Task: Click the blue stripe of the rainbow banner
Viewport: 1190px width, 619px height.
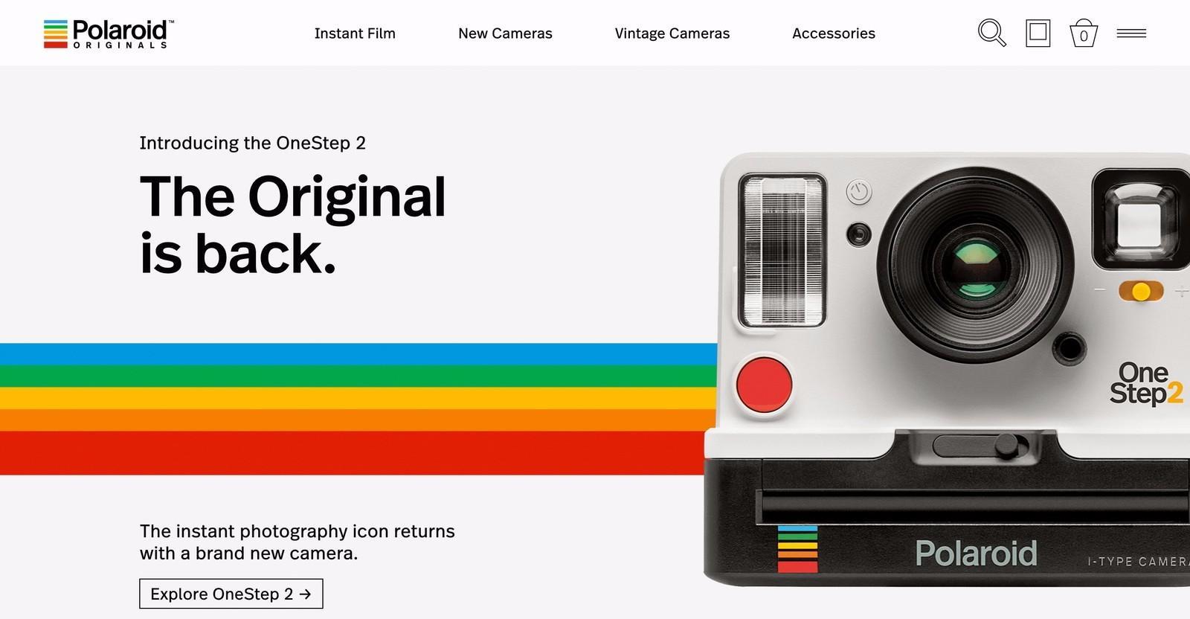Action: (x=358, y=354)
